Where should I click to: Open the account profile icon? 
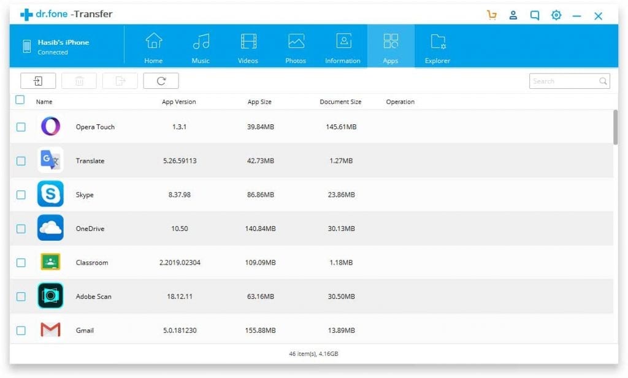513,14
